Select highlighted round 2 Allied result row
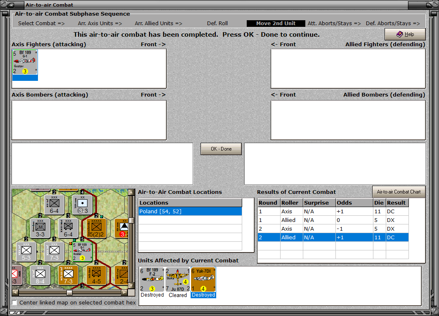439x316 pixels. click(x=333, y=237)
